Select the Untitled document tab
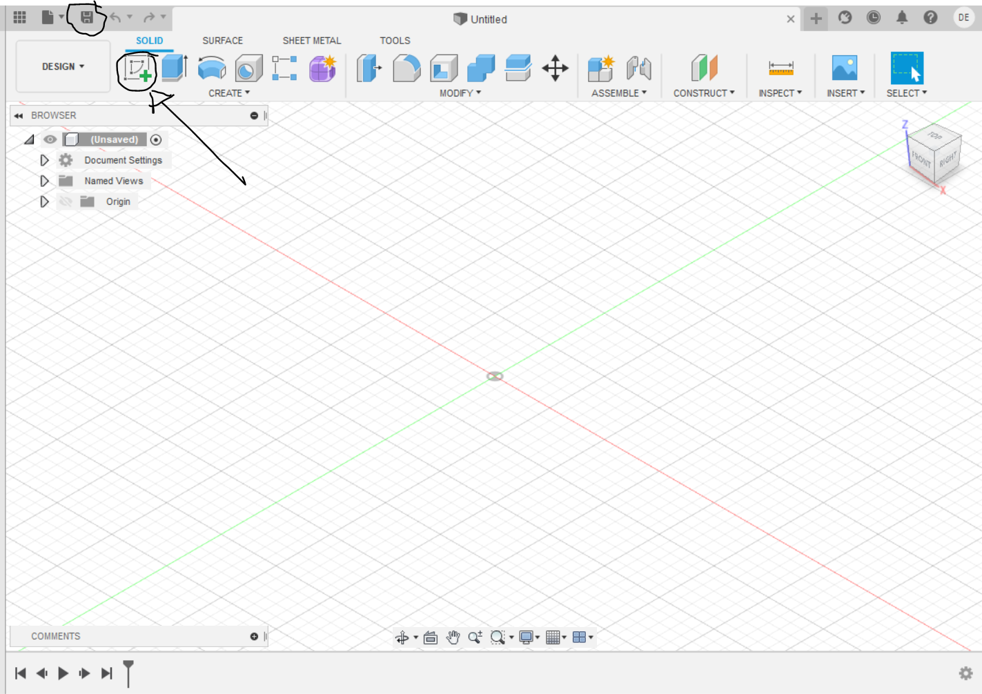 point(480,19)
